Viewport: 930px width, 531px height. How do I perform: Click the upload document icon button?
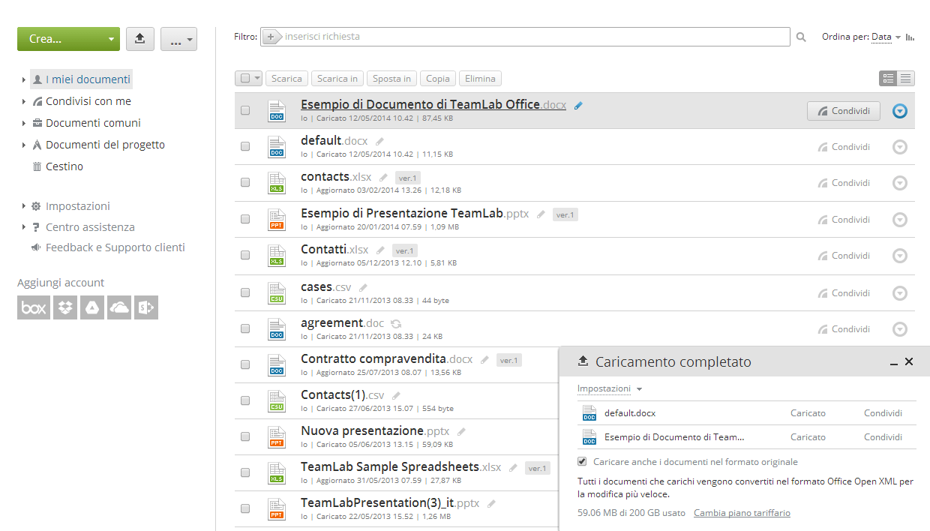point(140,39)
